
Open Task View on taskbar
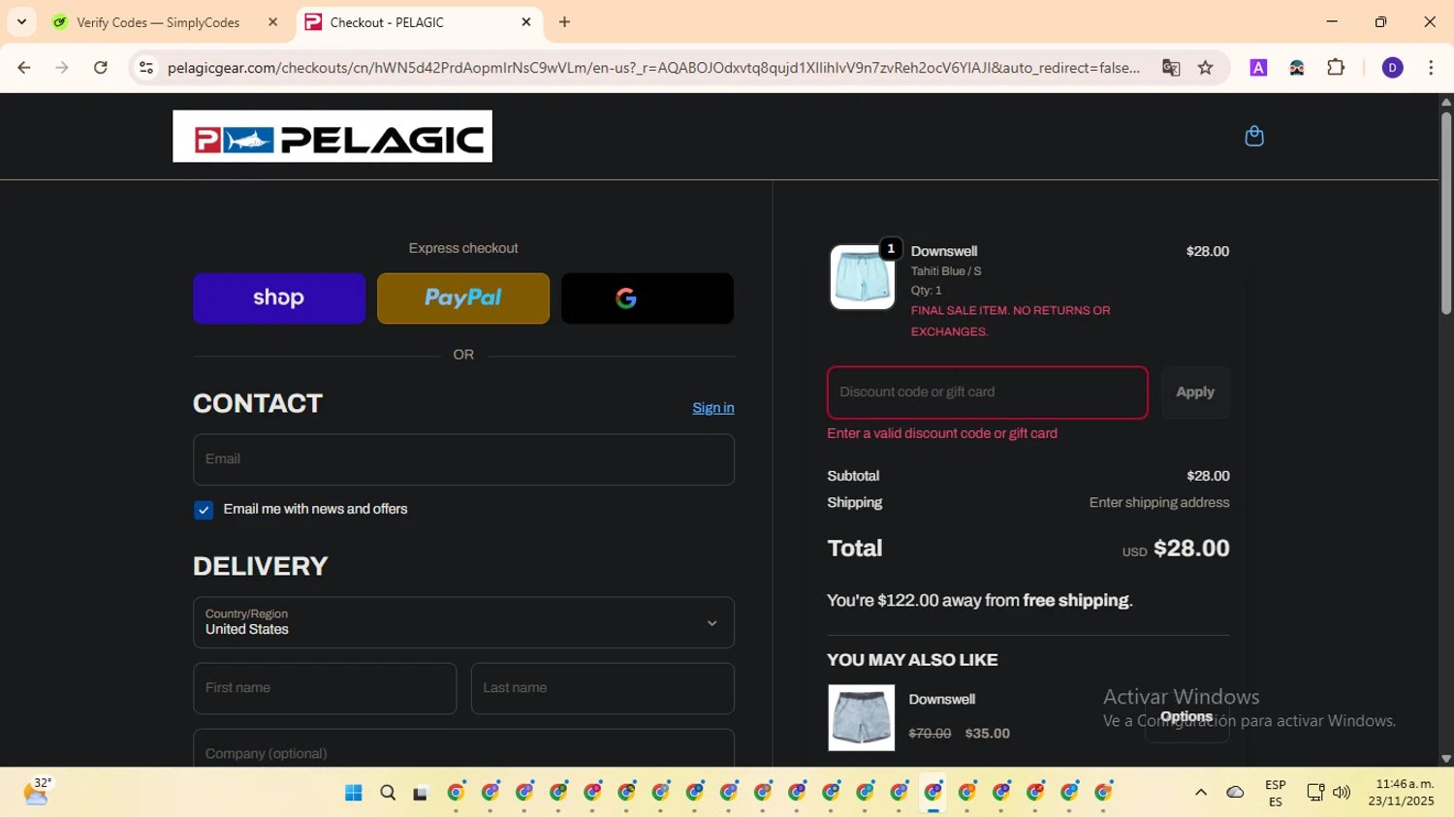421,793
